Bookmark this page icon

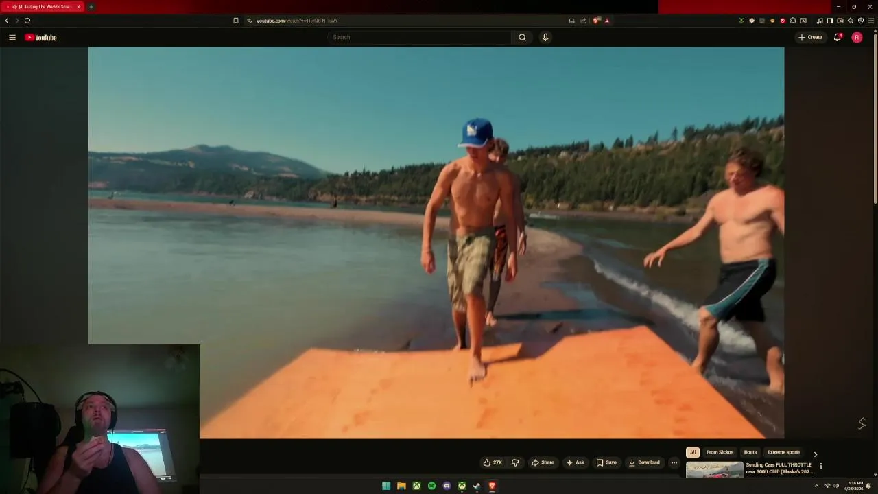tap(236, 21)
